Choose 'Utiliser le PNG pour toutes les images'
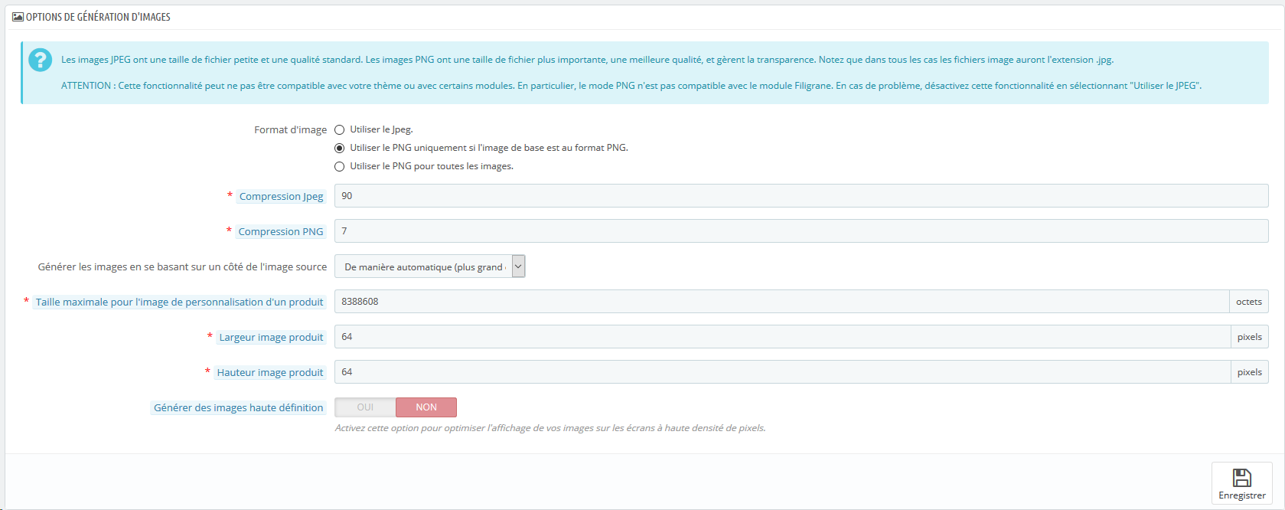This screenshot has width=1285, height=510. click(x=339, y=167)
